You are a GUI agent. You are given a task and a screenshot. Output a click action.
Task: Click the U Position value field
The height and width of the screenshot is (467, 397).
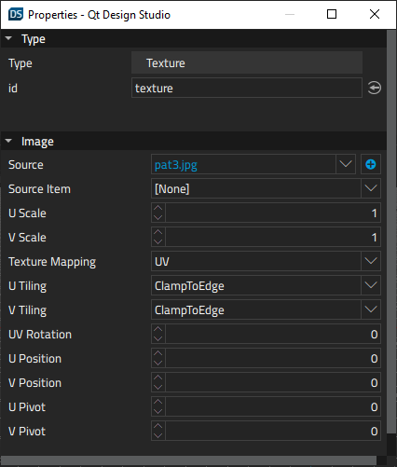coord(273,358)
